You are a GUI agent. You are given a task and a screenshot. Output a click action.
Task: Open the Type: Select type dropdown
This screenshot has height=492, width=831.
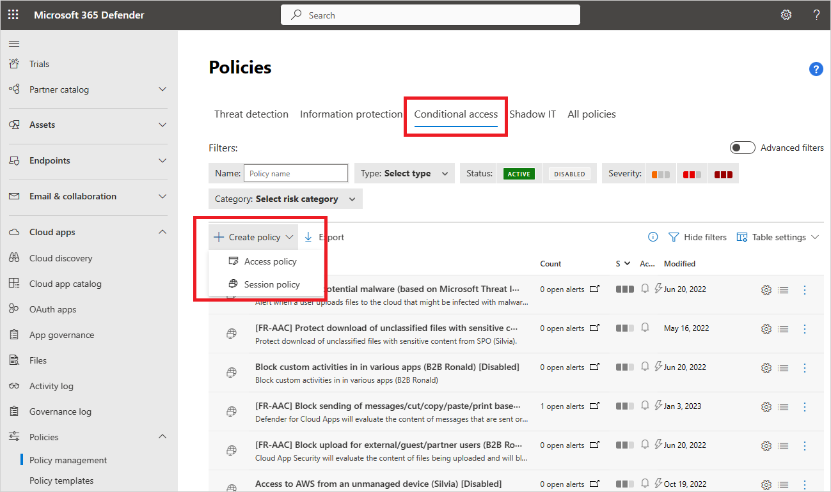pos(404,173)
